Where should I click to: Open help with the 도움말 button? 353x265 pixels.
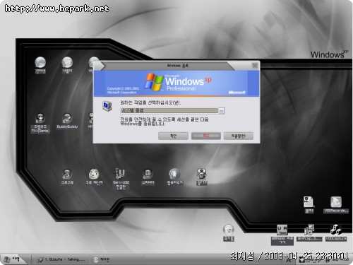point(239,136)
